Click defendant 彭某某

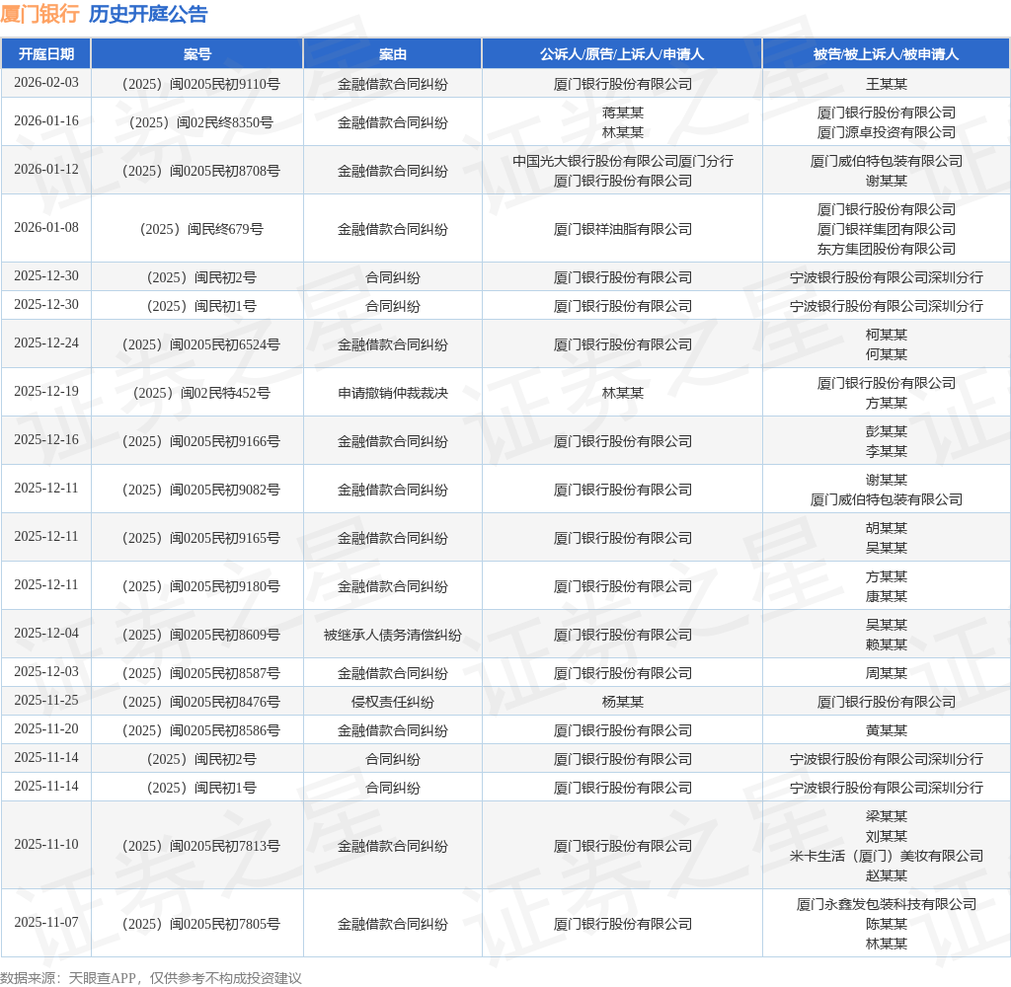[886, 431]
